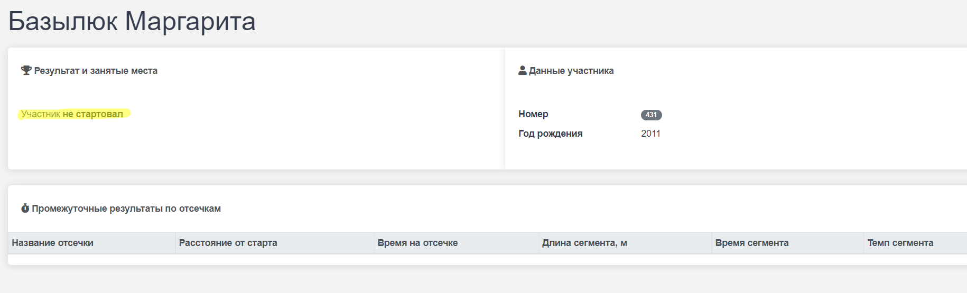Click the Длина сегмента, м column header
Image resolution: width=967 pixels, height=293 pixels.
(584, 243)
